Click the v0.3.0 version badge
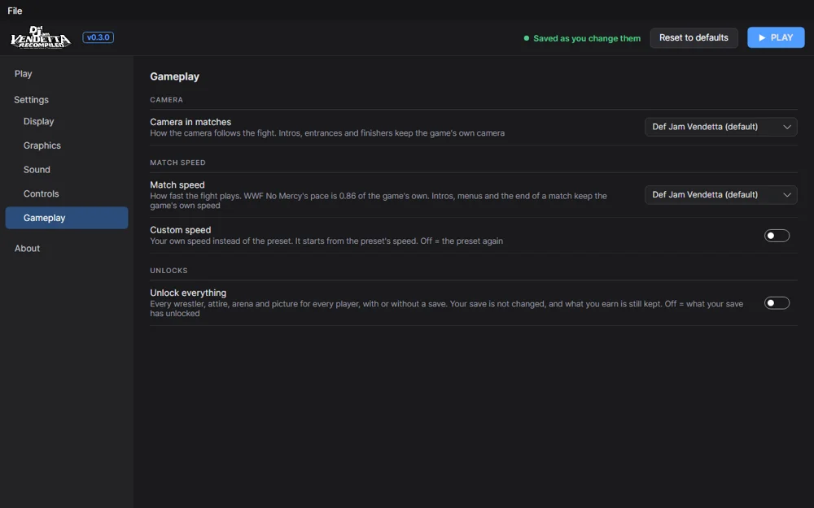 point(98,37)
